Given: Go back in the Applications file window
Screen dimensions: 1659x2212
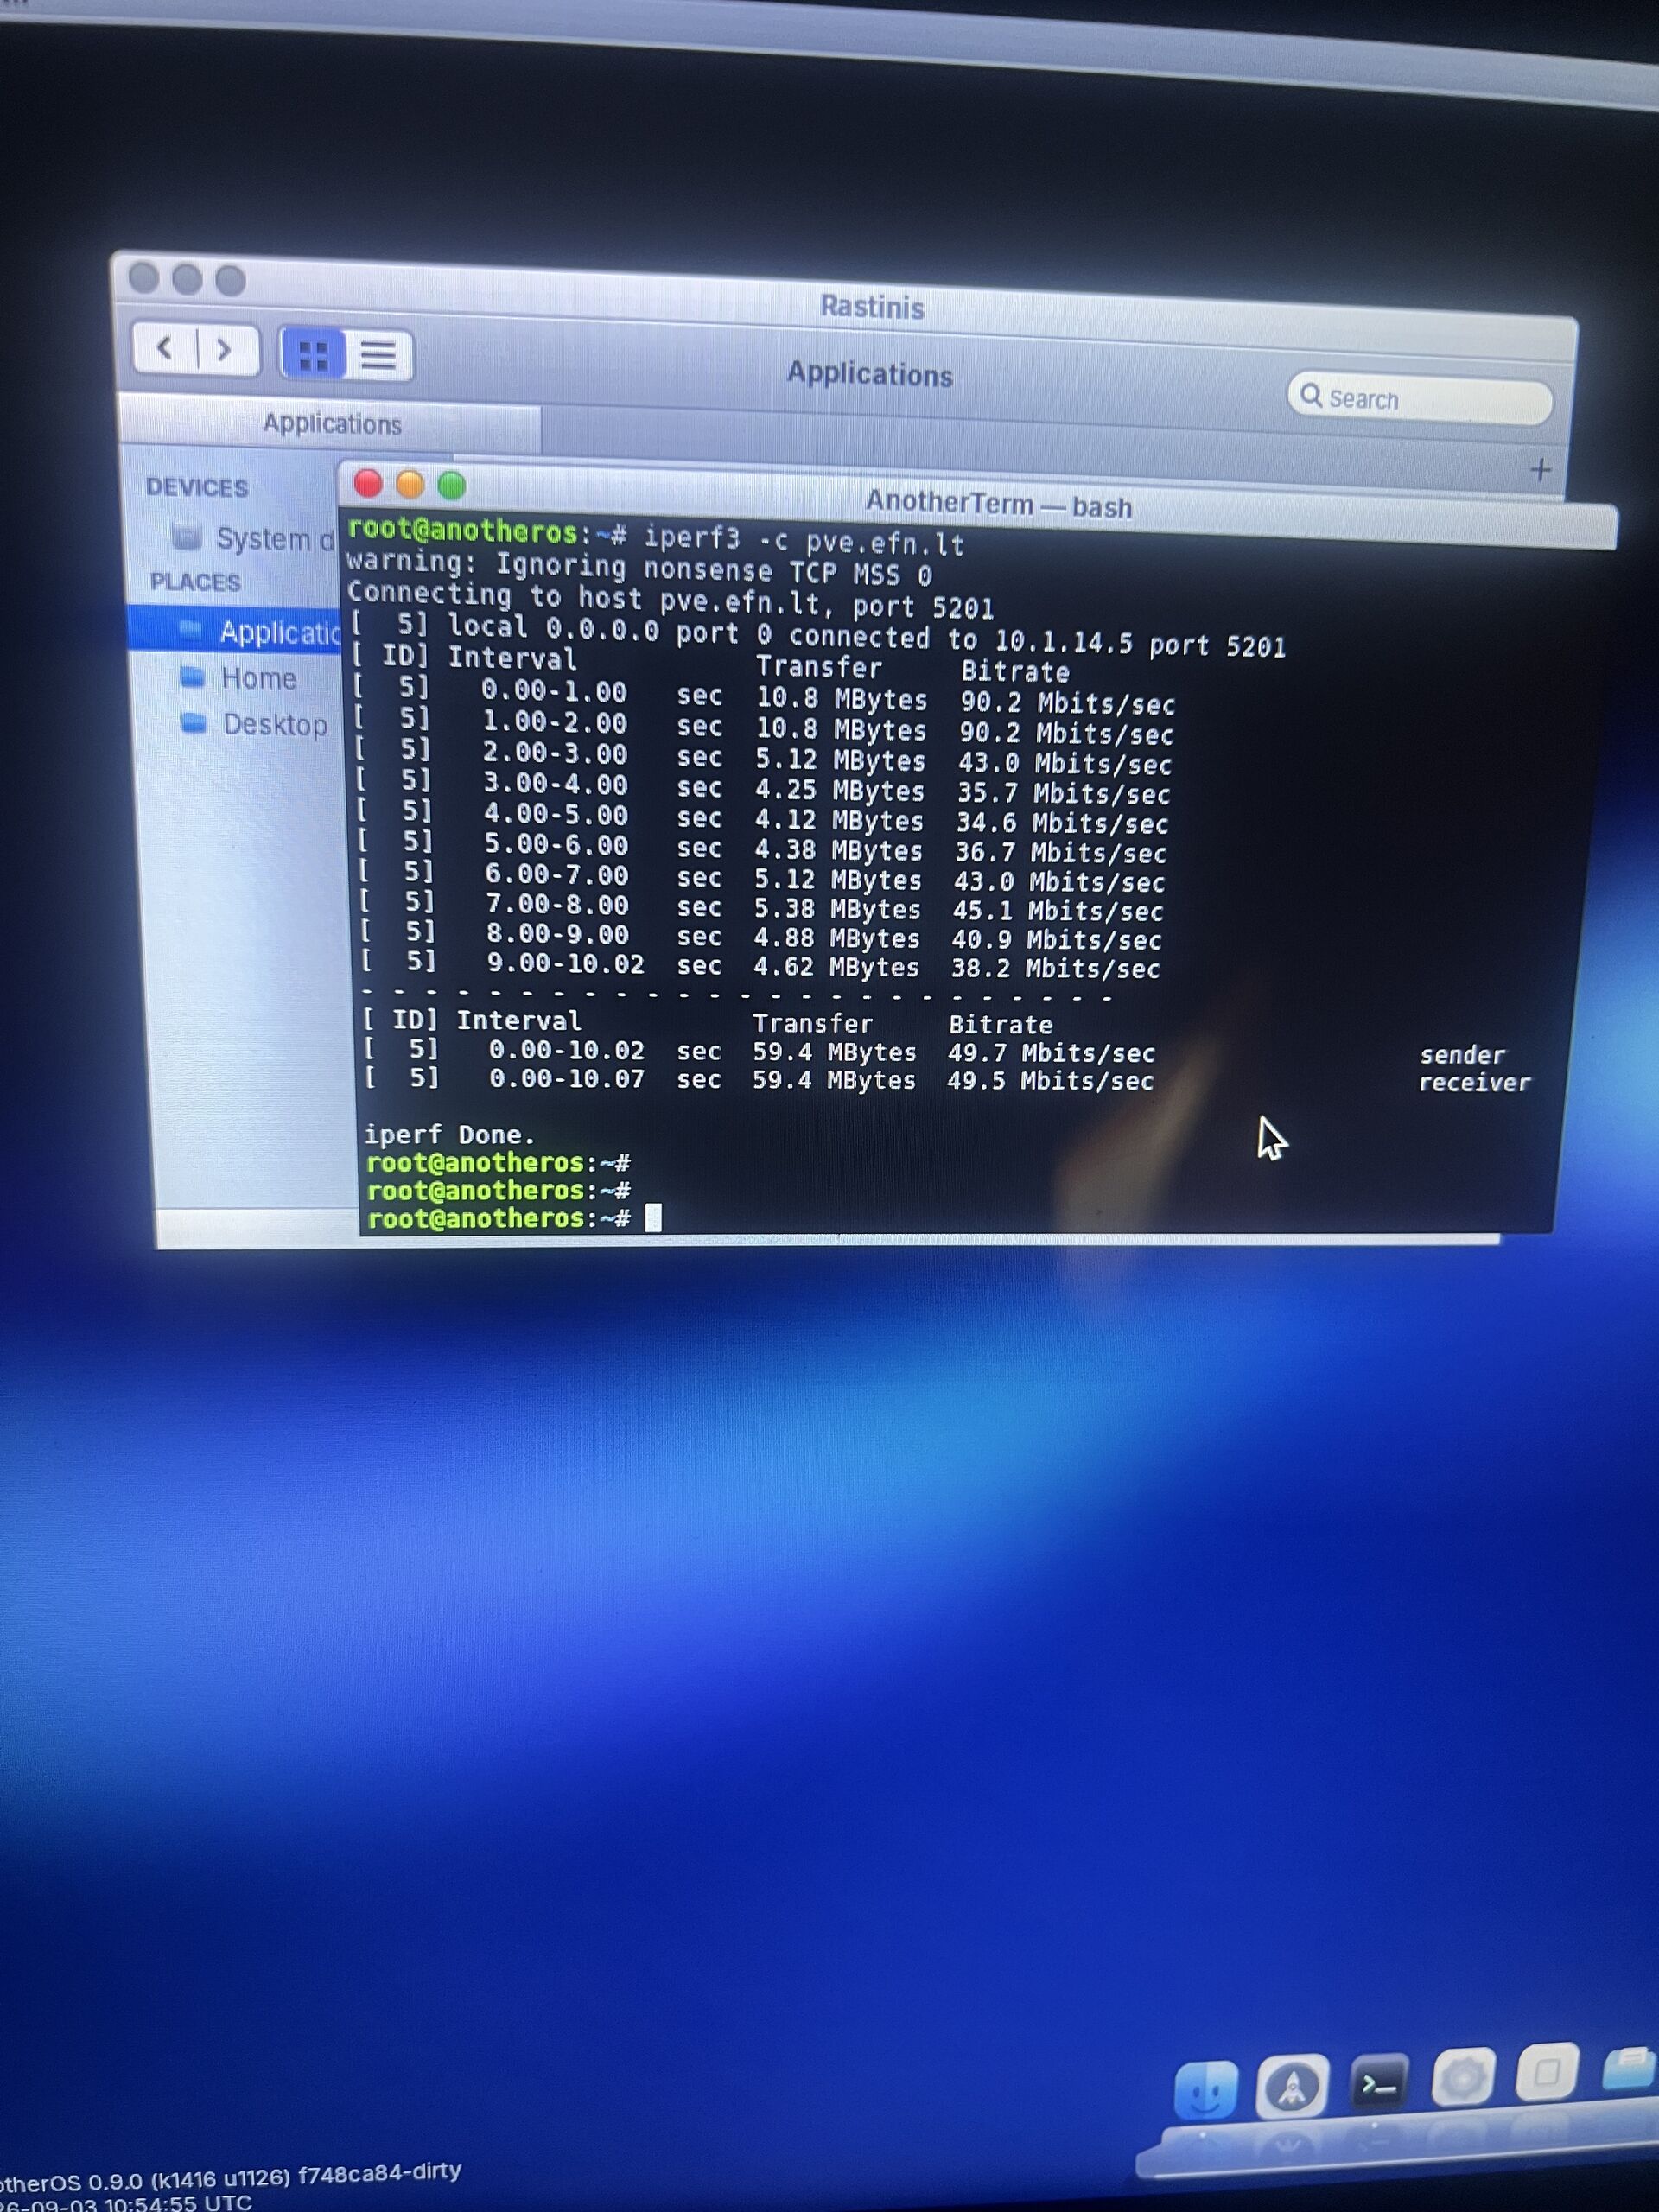Looking at the screenshot, I should pyautogui.click(x=165, y=348).
